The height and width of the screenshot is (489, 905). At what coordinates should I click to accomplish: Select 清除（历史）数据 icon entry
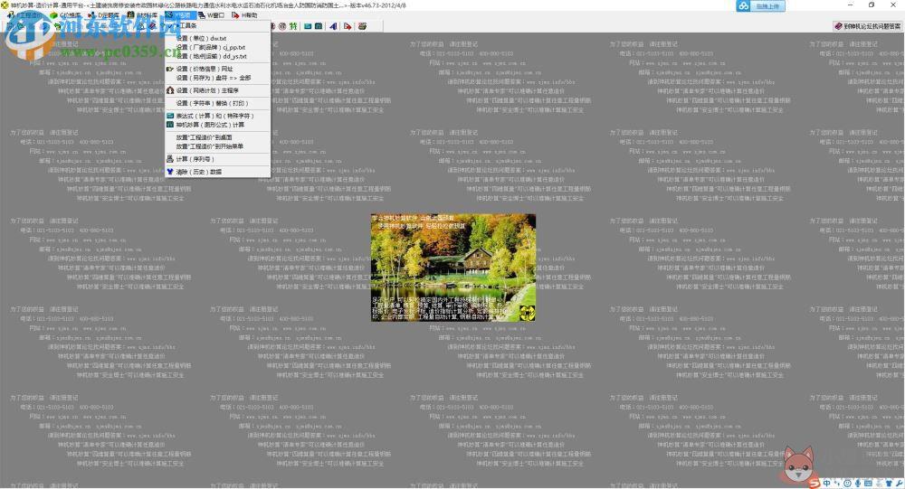[217, 172]
